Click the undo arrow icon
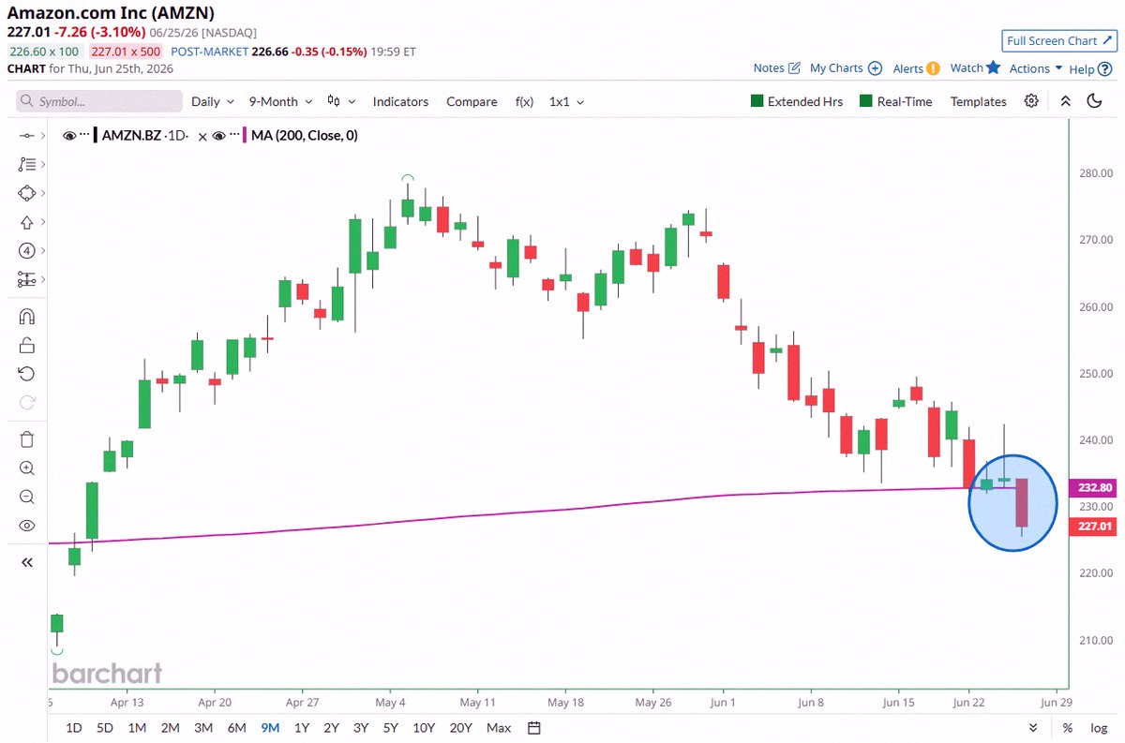1125x743 pixels. point(26,374)
